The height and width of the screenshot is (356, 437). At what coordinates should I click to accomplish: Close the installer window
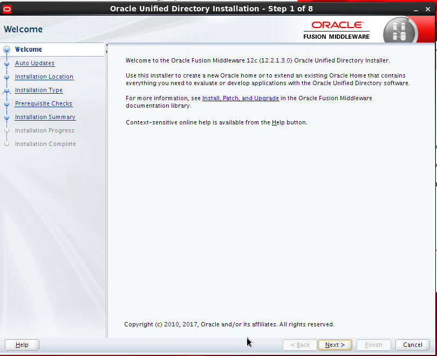428,9
